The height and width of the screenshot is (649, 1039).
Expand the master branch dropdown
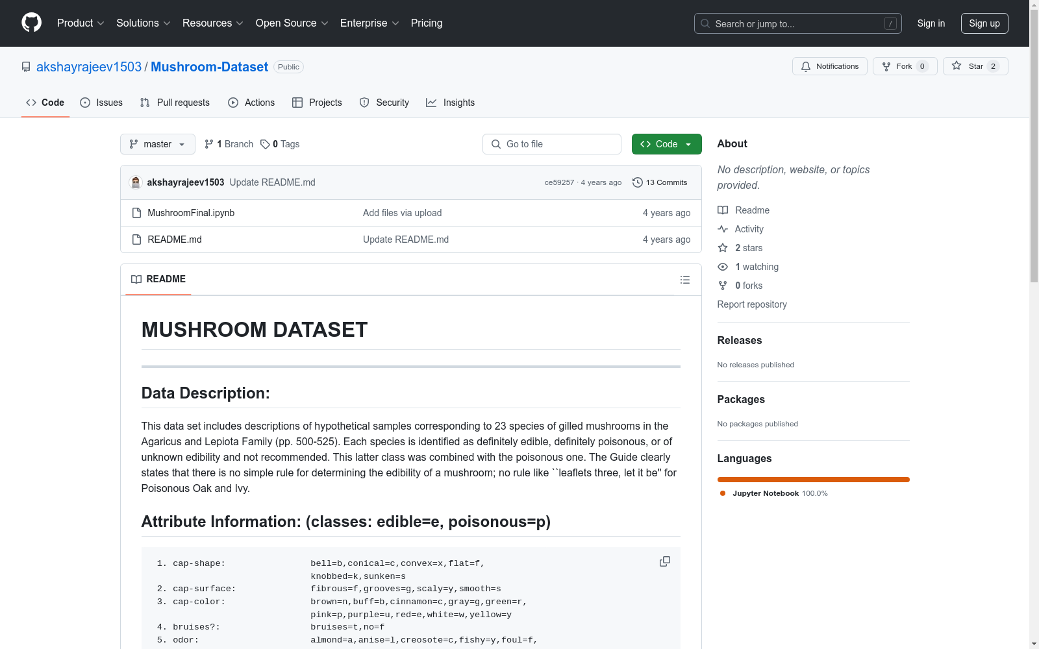pyautogui.click(x=157, y=144)
